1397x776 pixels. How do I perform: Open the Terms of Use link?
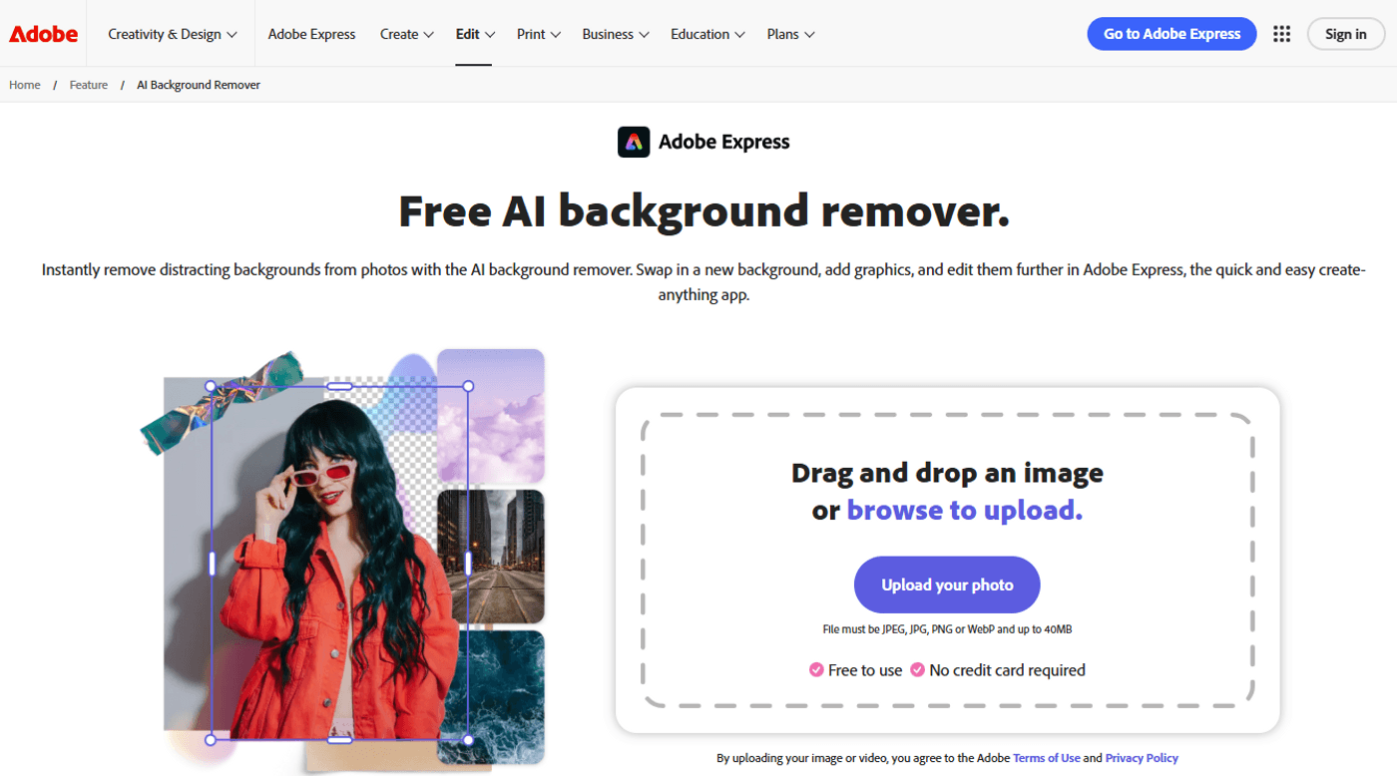point(1046,758)
